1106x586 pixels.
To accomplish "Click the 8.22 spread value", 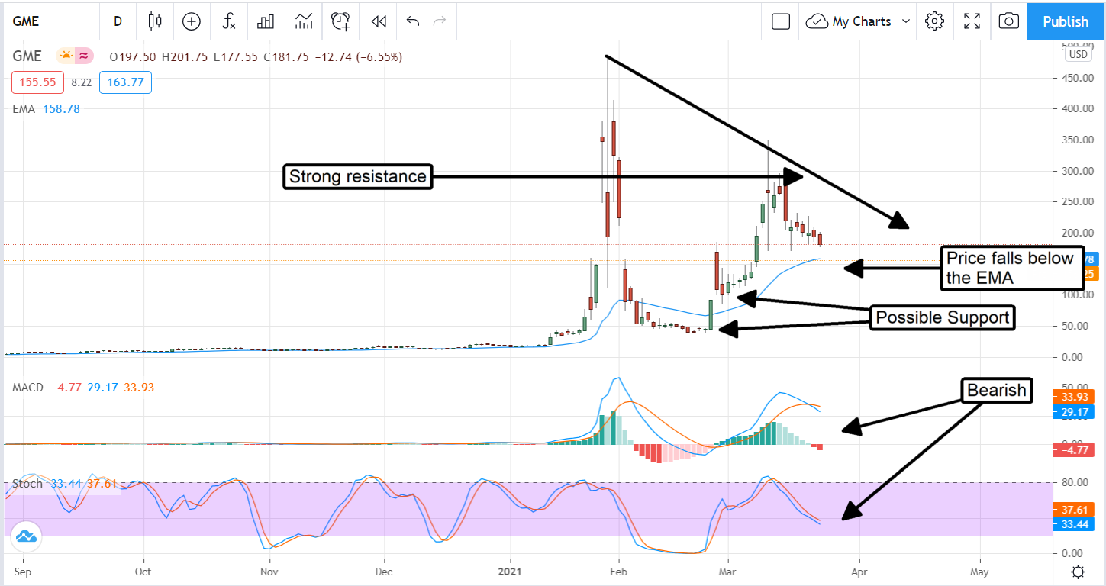I will [x=81, y=82].
